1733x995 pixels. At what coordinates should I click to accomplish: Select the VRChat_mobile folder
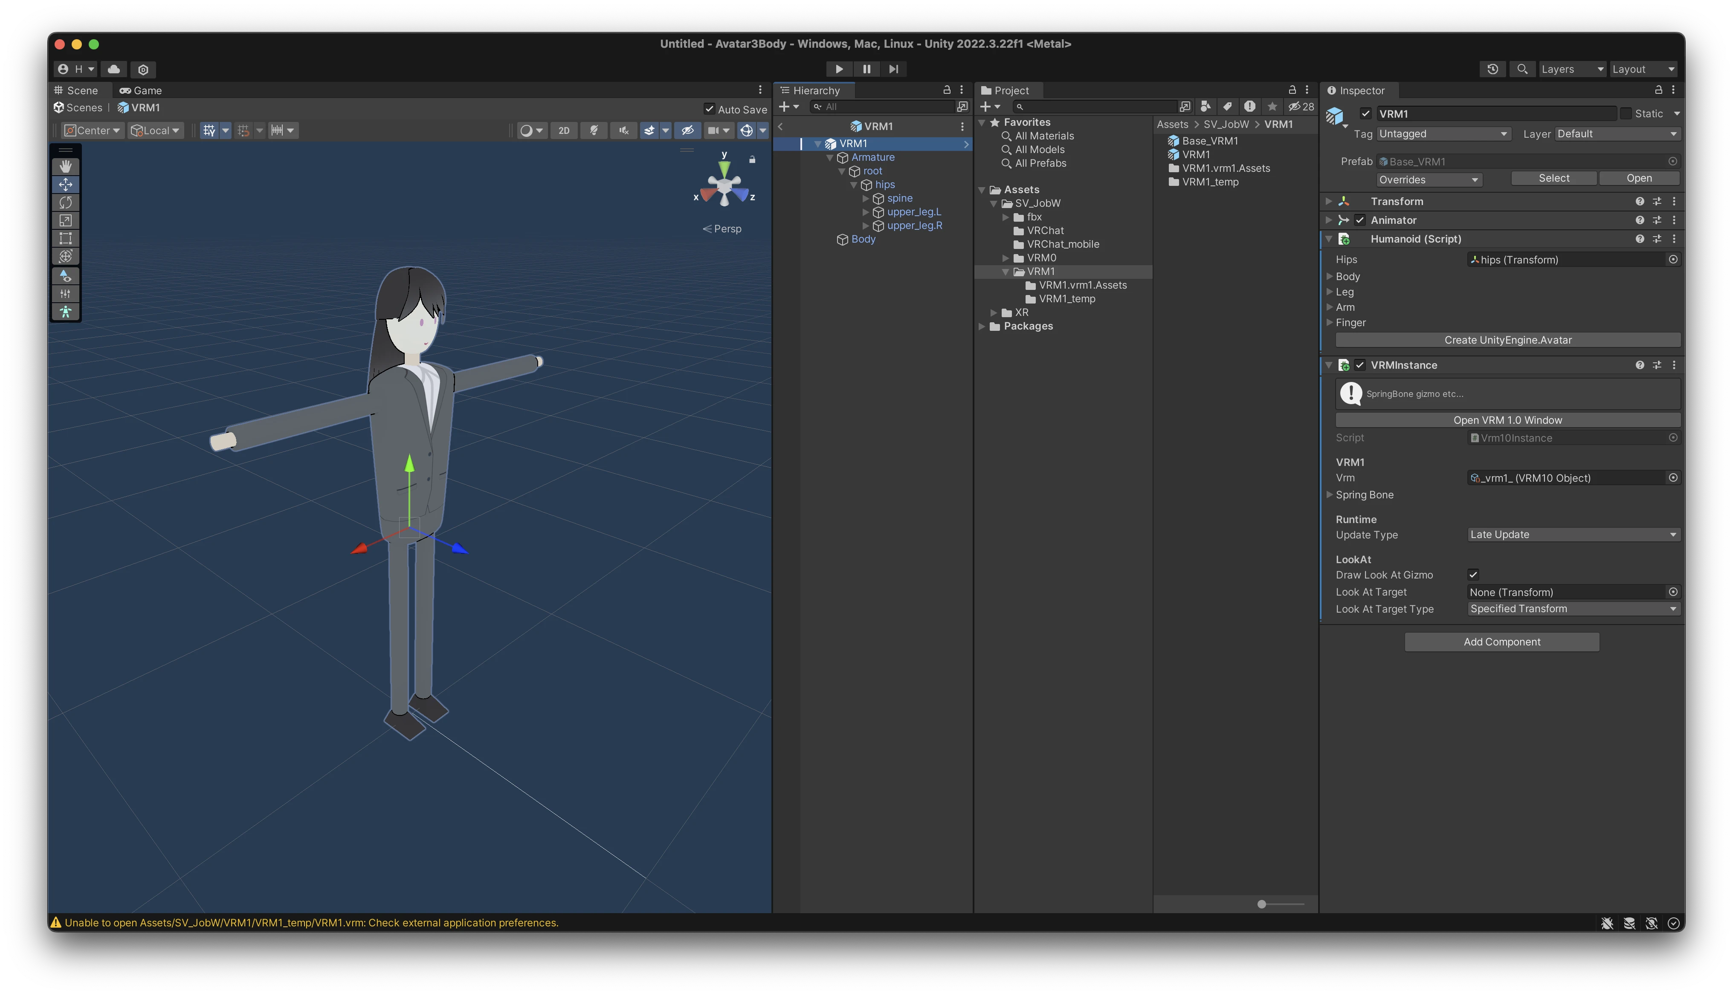pyautogui.click(x=1063, y=244)
